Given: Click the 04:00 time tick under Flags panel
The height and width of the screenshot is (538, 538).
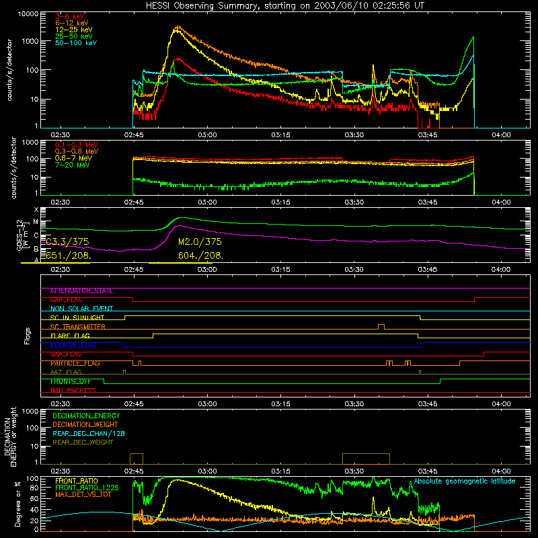Looking at the screenshot, I should [x=501, y=404].
